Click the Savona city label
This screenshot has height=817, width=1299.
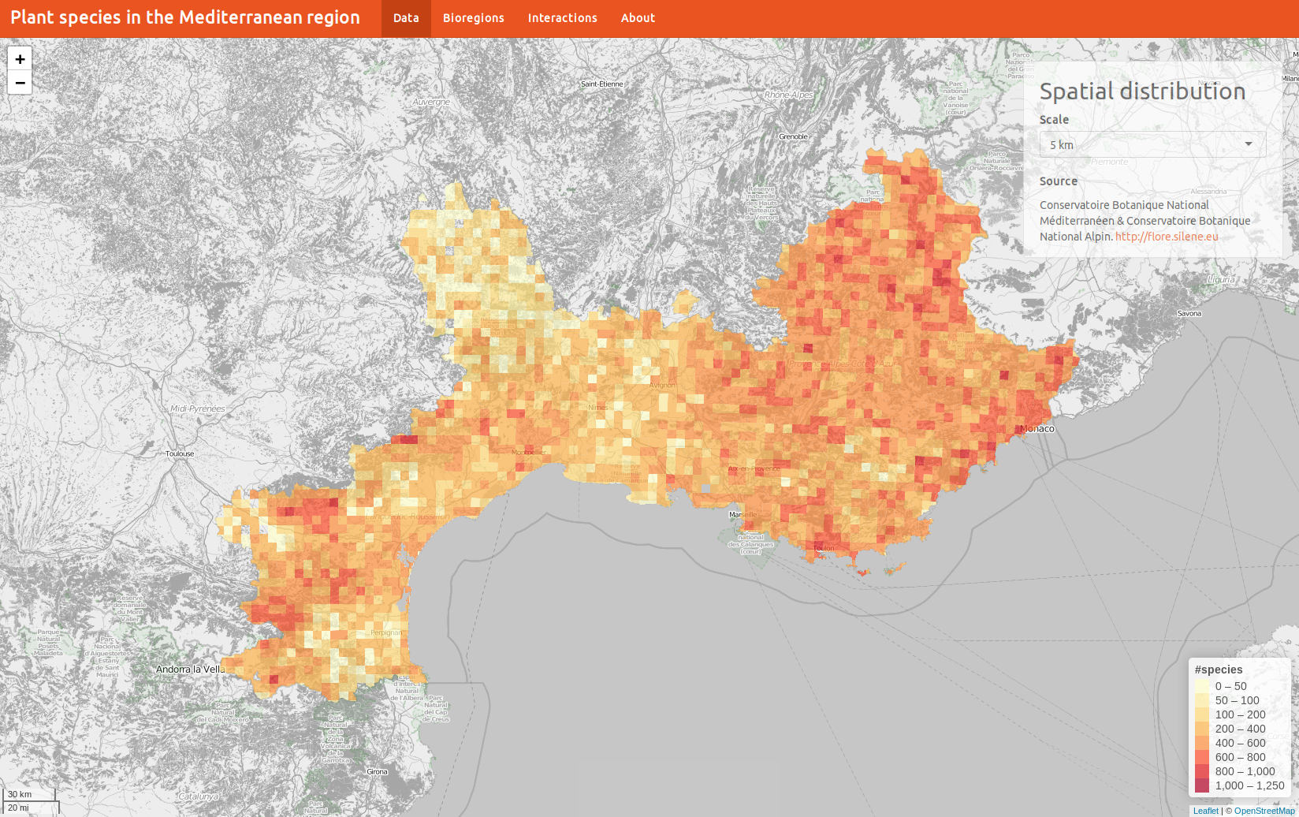[x=1189, y=314]
